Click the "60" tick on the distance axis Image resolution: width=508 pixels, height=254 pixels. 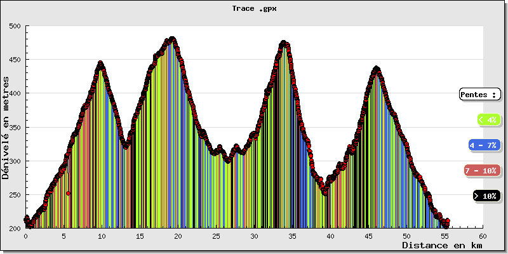483,235
